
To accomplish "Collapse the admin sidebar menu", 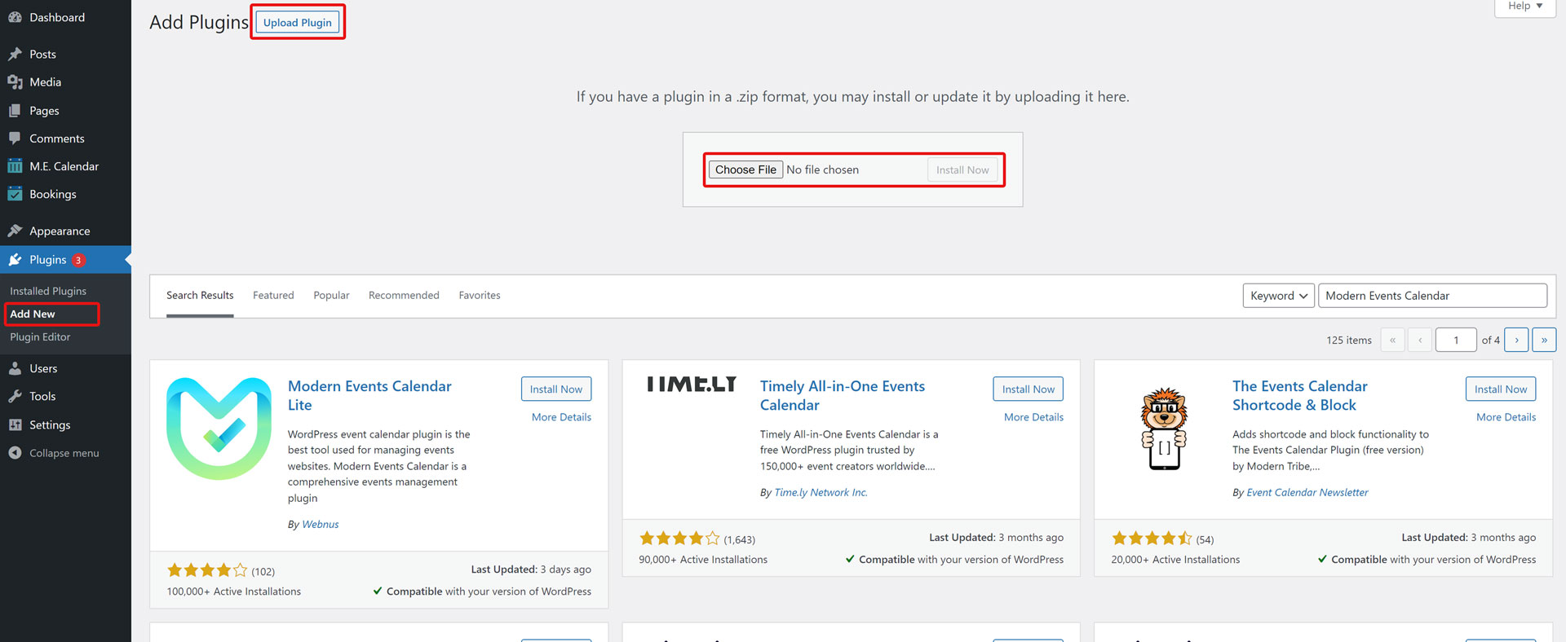I will coord(54,453).
